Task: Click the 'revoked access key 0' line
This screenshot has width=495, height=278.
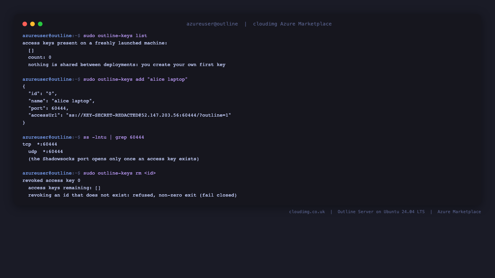Action: tap(51, 180)
